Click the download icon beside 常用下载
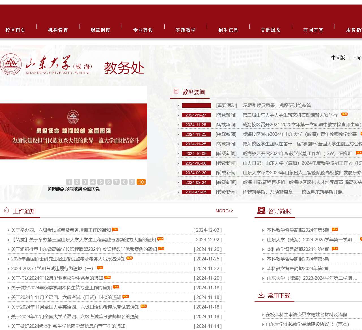362x330 pixels. pos(261,295)
